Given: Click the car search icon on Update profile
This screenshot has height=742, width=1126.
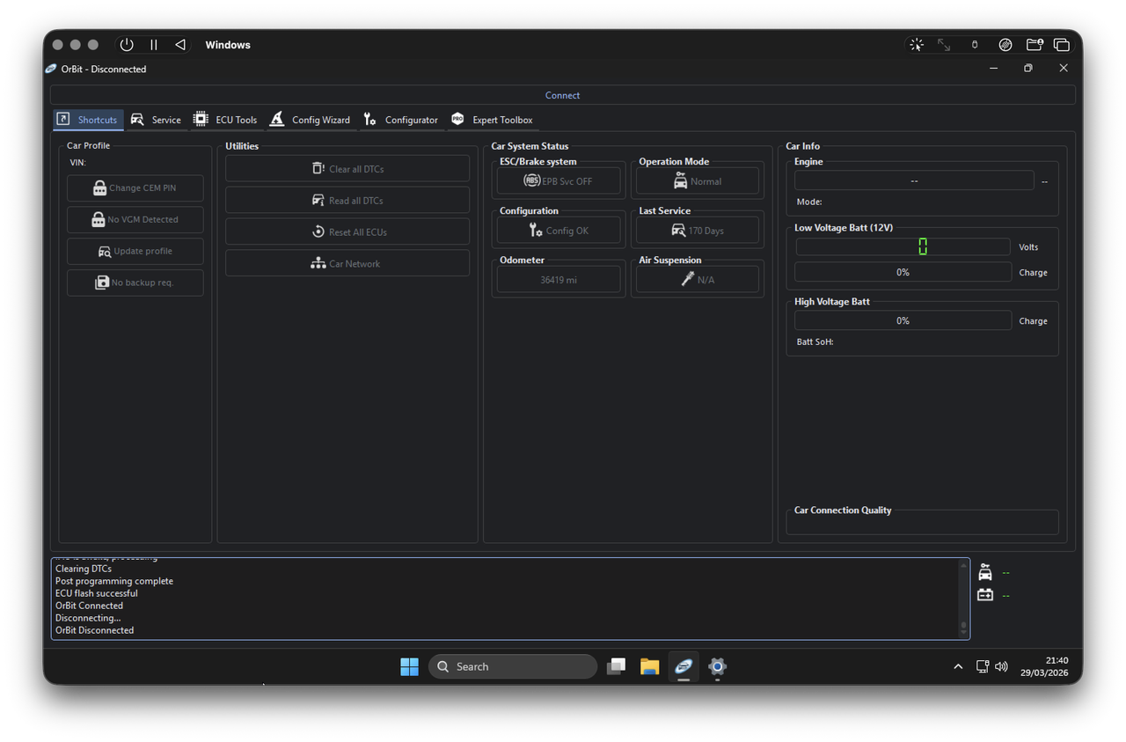Looking at the screenshot, I should [105, 252].
